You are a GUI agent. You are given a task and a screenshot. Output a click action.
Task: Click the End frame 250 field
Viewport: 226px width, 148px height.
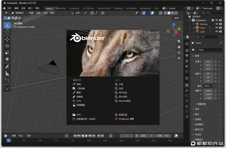tap(163, 136)
